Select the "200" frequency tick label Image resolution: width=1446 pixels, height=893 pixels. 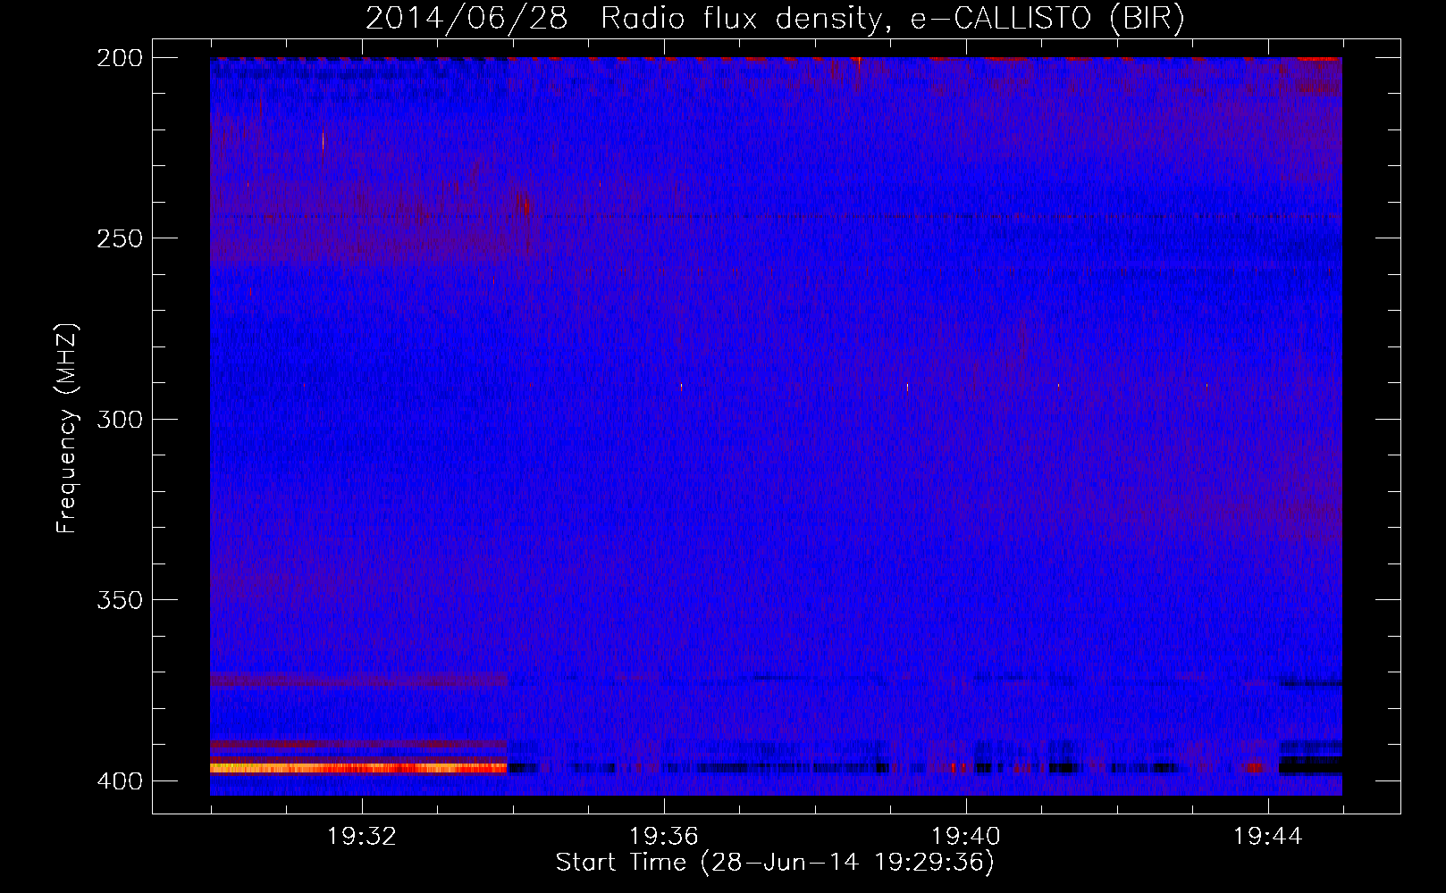click(x=119, y=58)
